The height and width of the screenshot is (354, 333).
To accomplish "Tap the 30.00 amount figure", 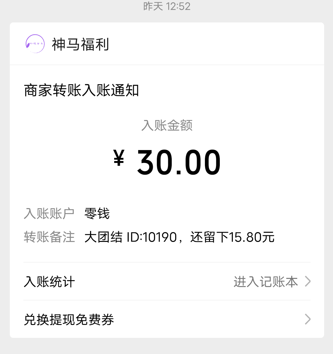I will point(178,163).
